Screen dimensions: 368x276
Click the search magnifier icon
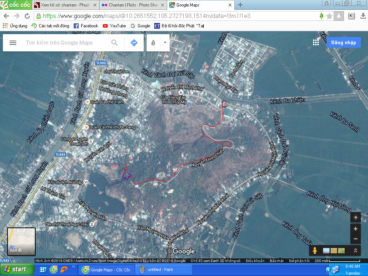click(x=115, y=43)
